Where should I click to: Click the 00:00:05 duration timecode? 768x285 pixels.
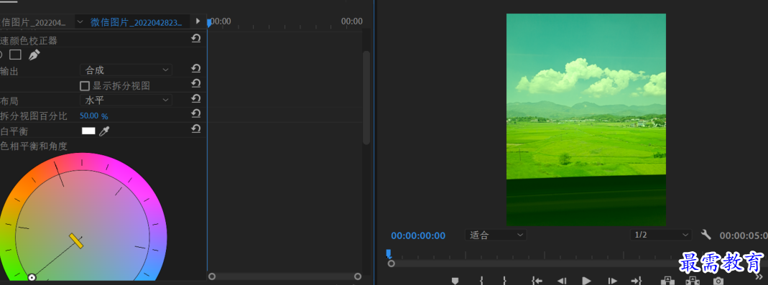(744, 235)
